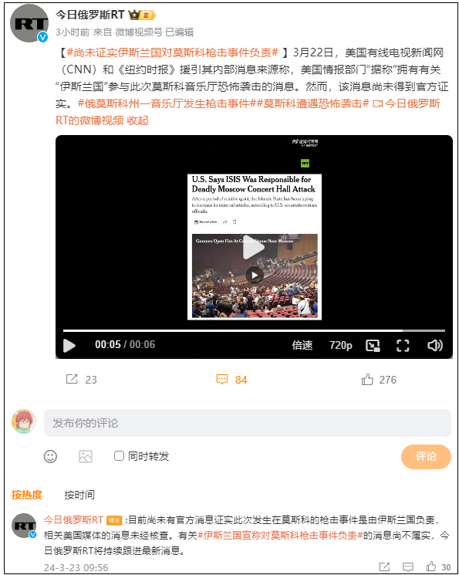The width and height of the screenshot is (459, 575).
Task: Toggle video fullscreen mode
Action: point(403,345)
